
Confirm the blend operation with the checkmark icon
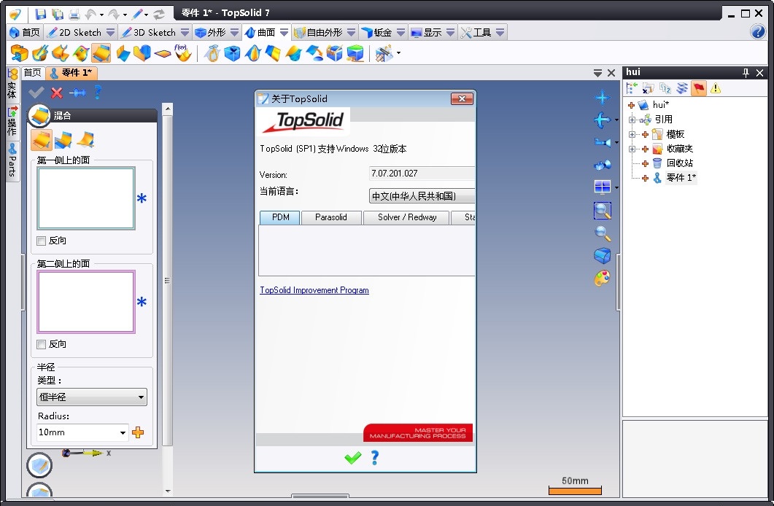coord(36,92)
